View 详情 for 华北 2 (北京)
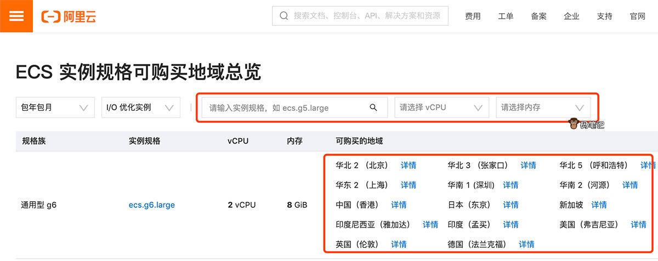658x261 pixels. coord(408,165)
